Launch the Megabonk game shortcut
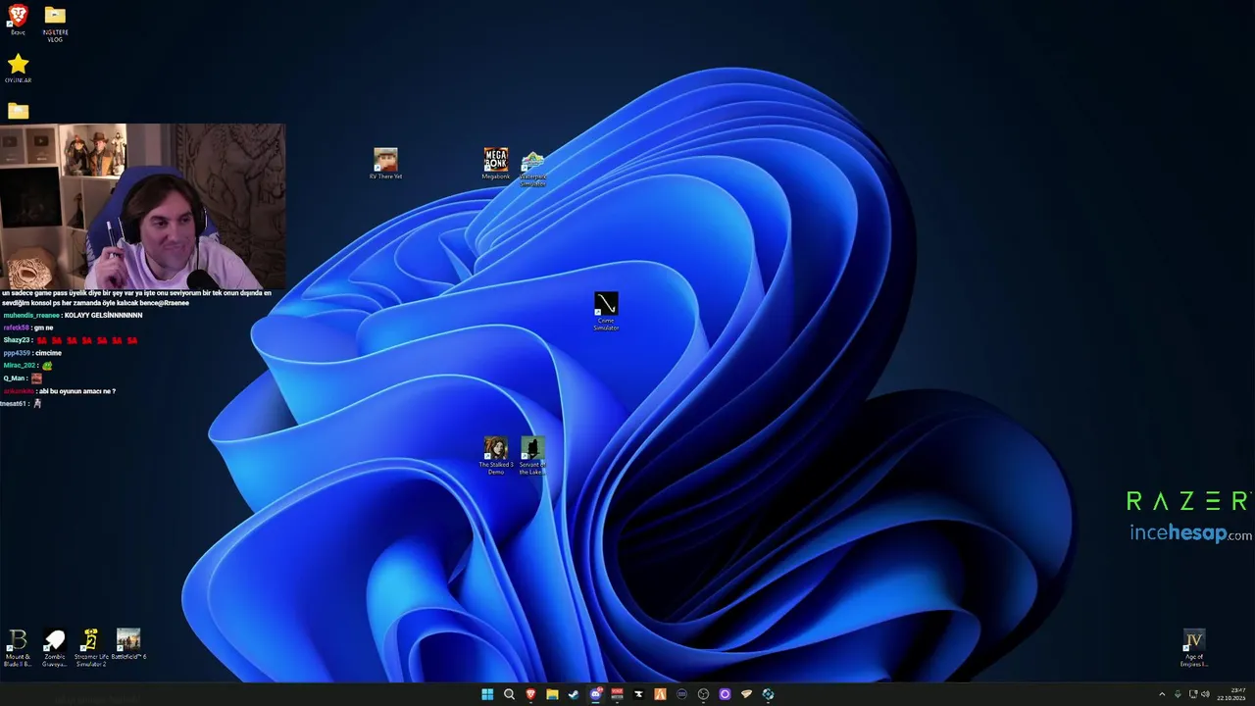The width and height of the screenshot is (1255, 706). pos(496,164)
